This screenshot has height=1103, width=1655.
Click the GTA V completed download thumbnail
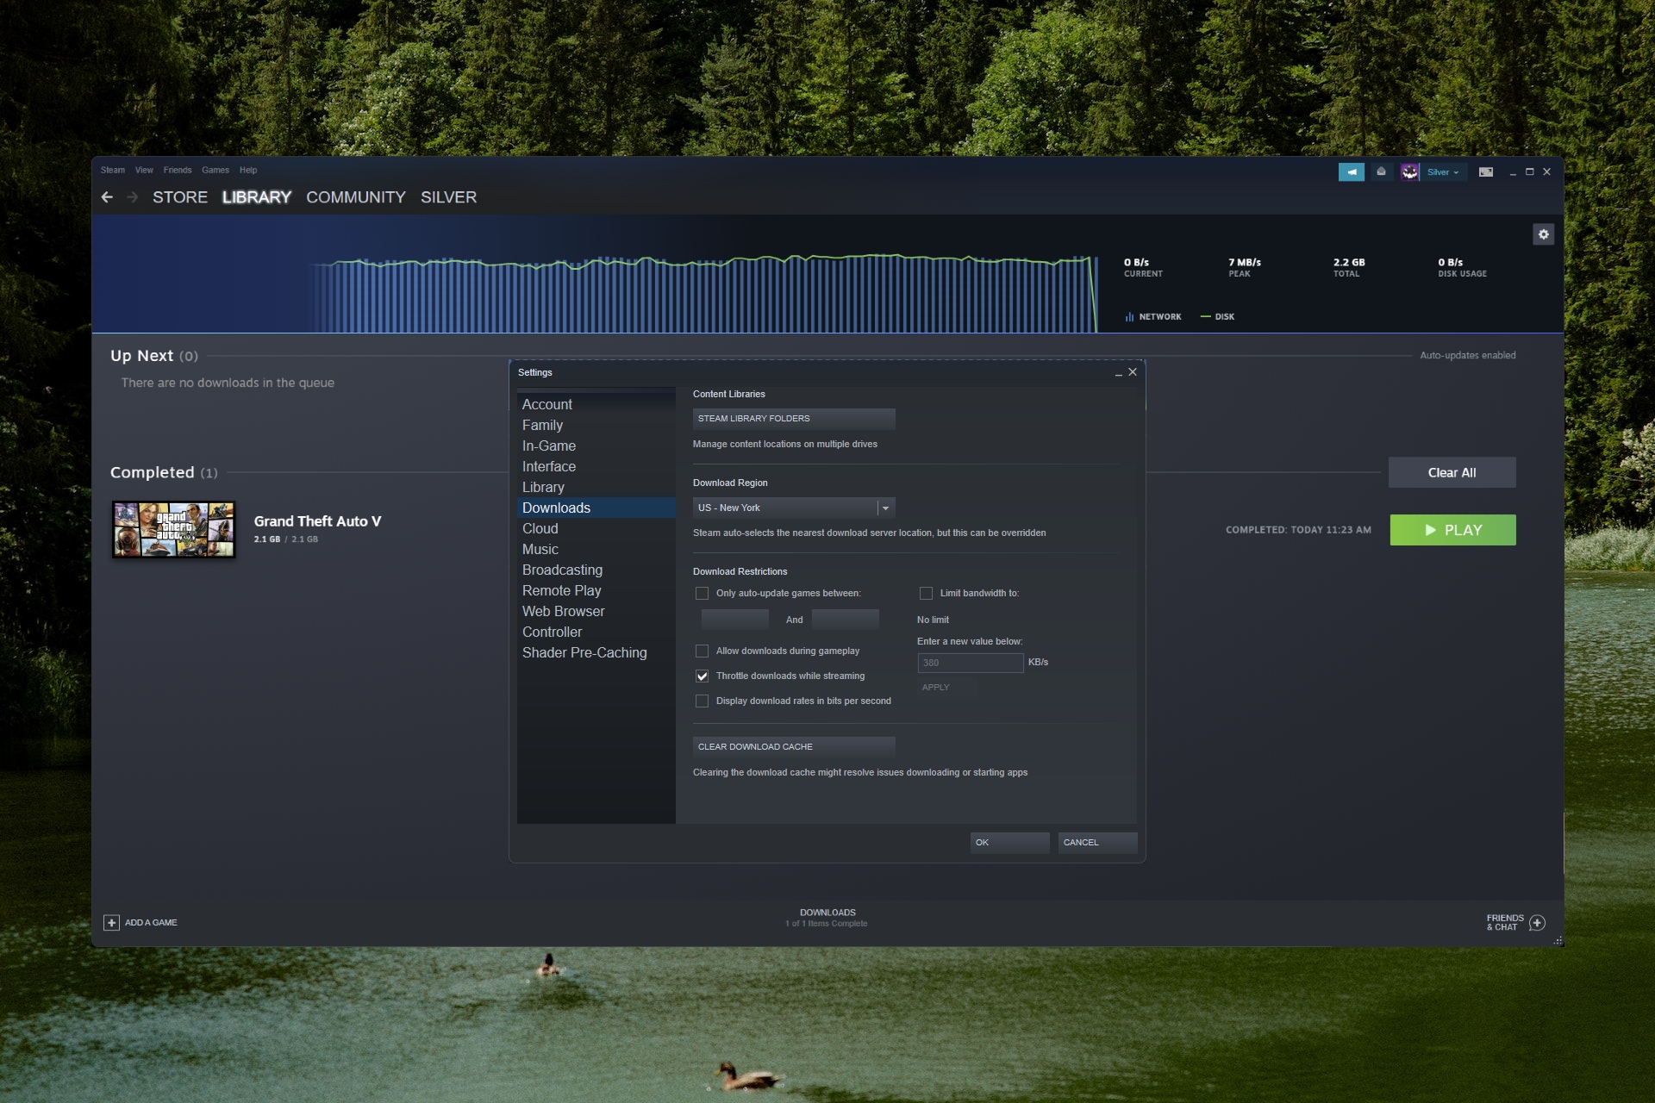[176, 527]
